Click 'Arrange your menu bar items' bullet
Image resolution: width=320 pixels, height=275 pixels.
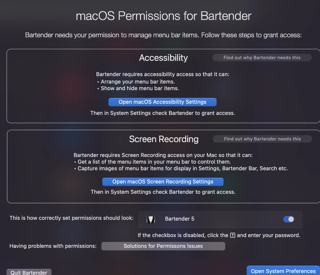pos(136,82)
